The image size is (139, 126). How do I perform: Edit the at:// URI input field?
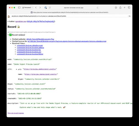(x=69, y=16)
